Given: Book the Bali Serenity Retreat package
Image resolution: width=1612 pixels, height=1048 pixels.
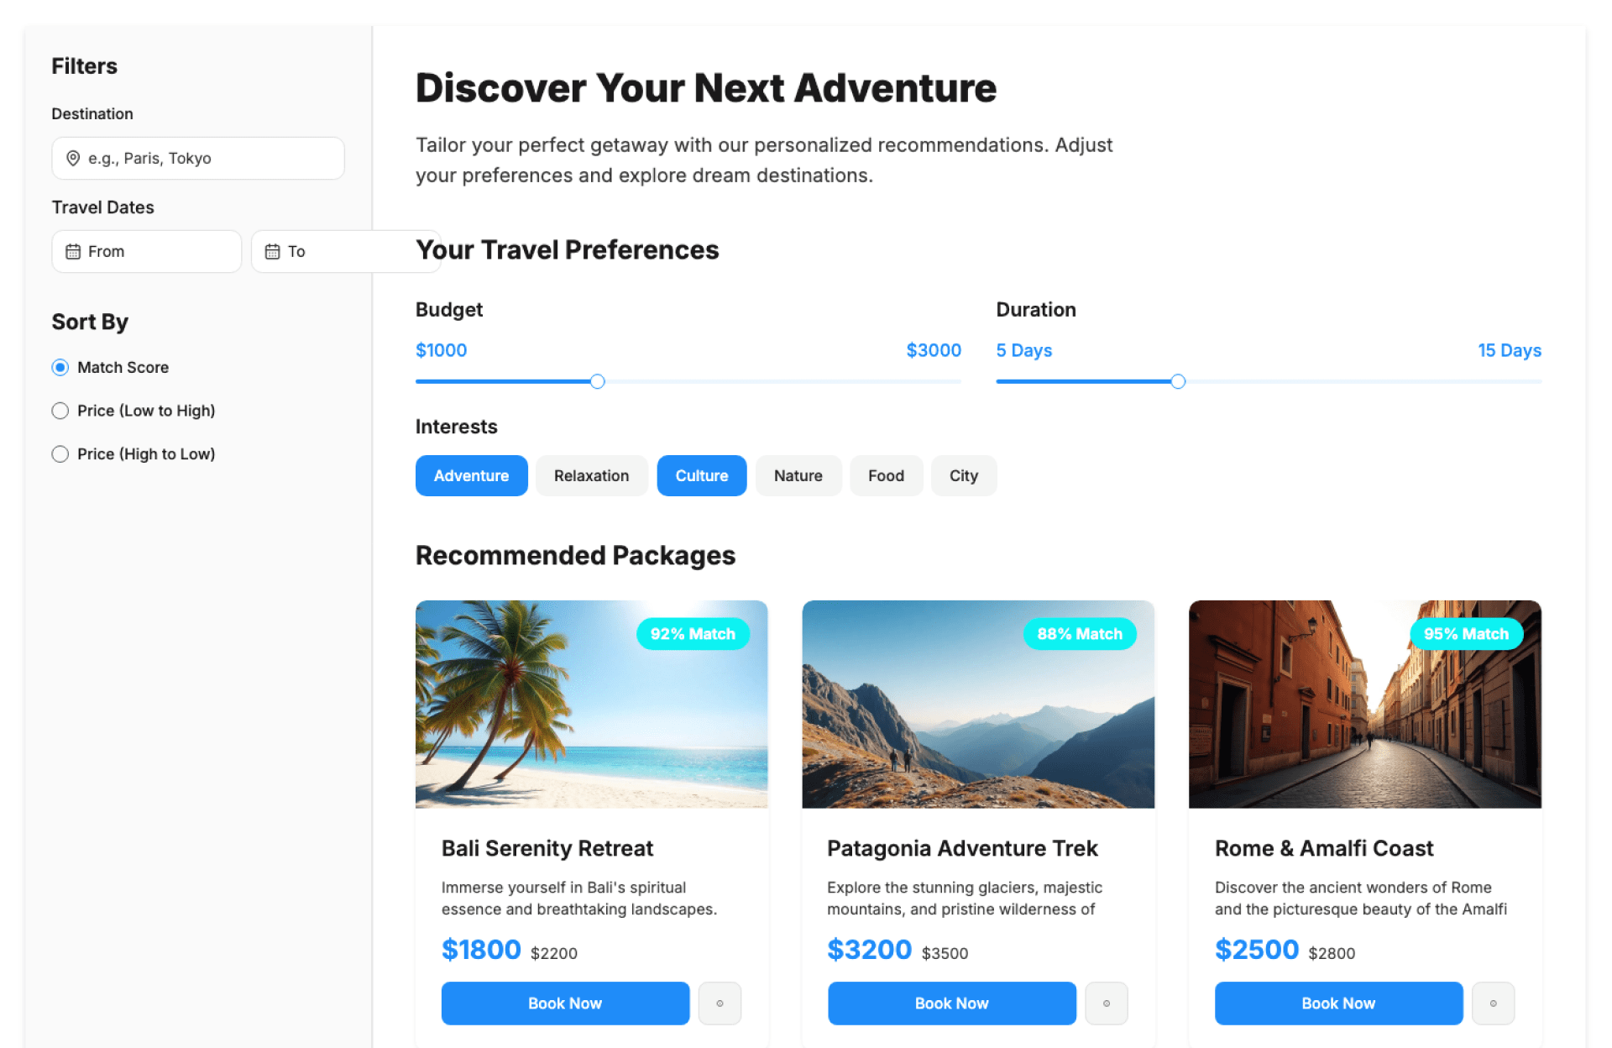Looking at the screenshot, I should pos(565,1003).
